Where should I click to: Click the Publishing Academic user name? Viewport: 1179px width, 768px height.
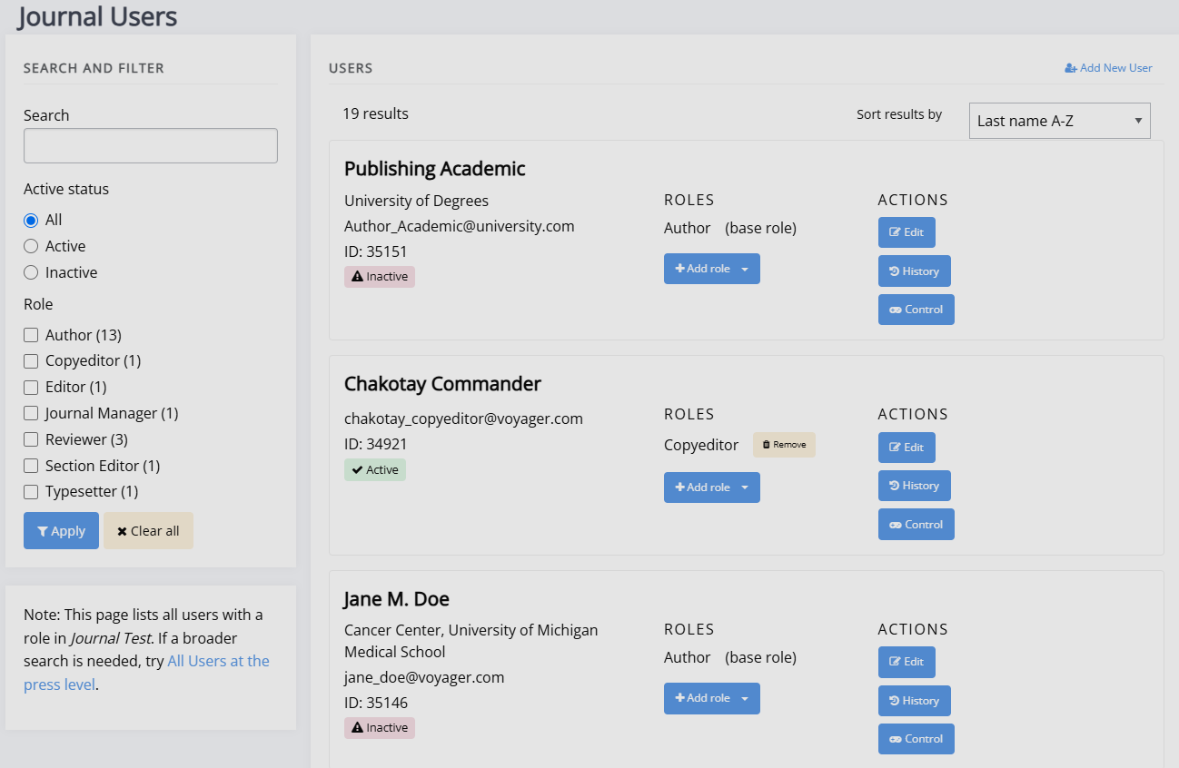point(435,169)
